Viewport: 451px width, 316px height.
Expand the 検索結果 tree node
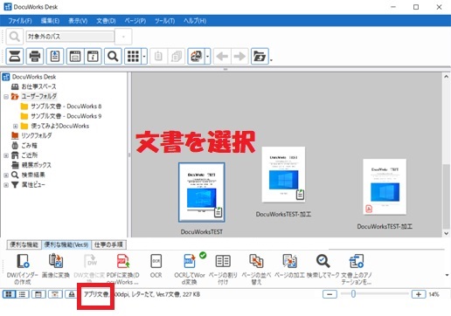pyautogui.click(x=6, y=175)
